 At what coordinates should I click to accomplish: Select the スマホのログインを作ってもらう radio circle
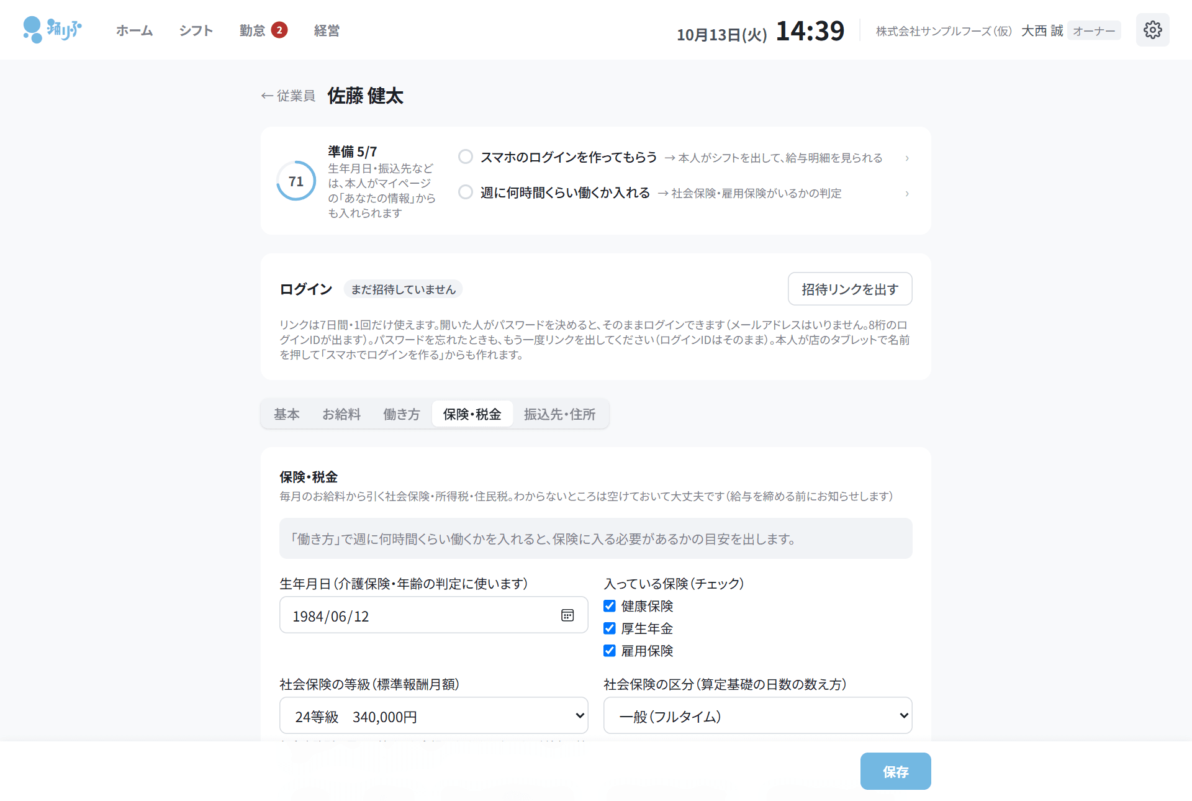coord(466,156)
